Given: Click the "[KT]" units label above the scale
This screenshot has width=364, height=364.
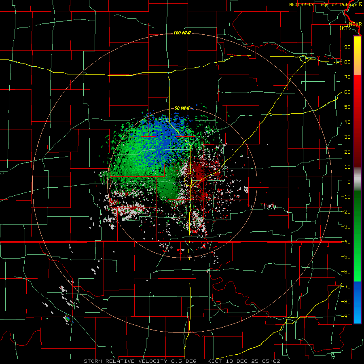Looking at the screenshot, I should [x=345, y=28].
